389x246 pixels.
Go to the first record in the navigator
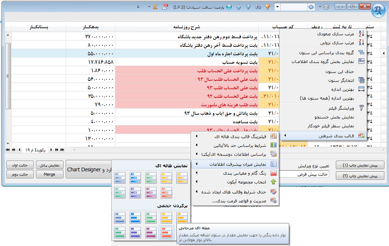[7, 150]
